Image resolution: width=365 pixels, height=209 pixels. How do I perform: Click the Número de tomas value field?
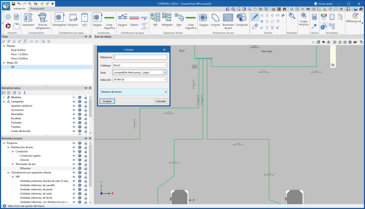[x=134, y=92]
